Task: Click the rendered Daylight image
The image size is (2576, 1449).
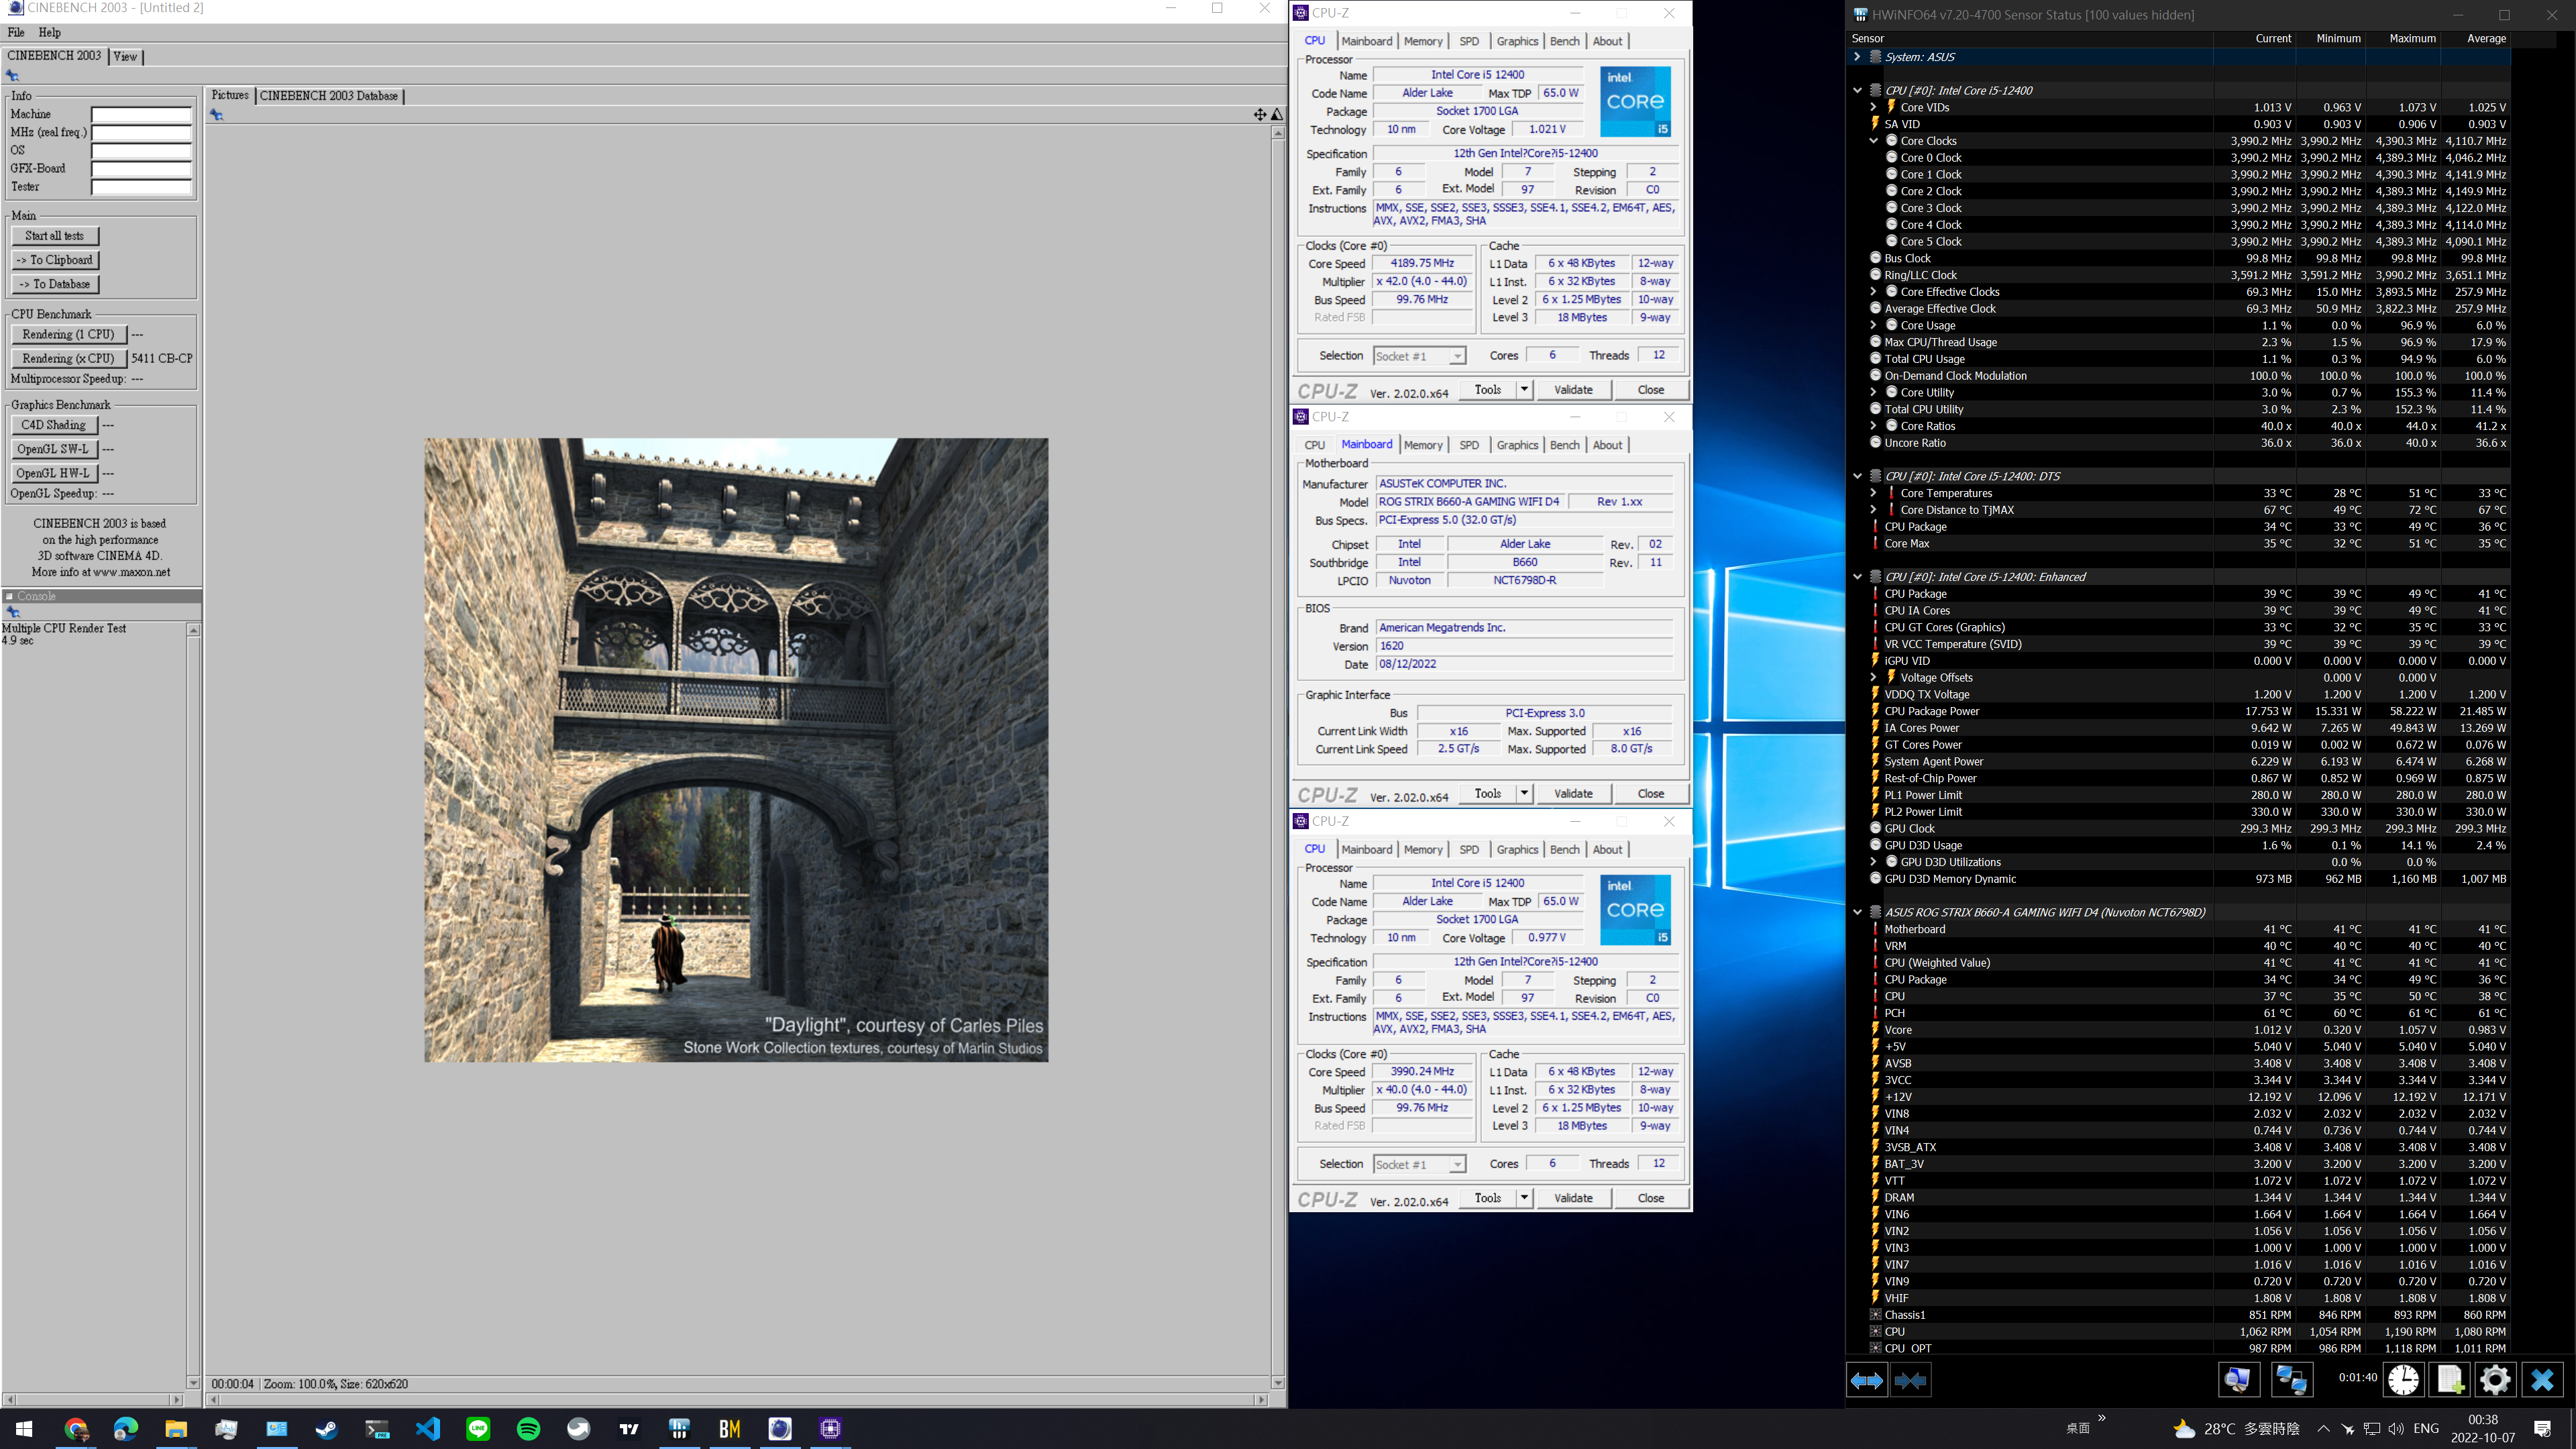Action: (x=736, y=750)
